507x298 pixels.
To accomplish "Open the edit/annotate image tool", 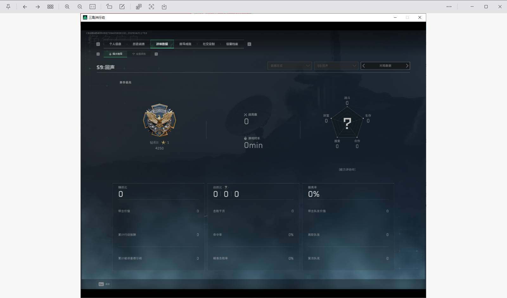I will coord(122,7).
